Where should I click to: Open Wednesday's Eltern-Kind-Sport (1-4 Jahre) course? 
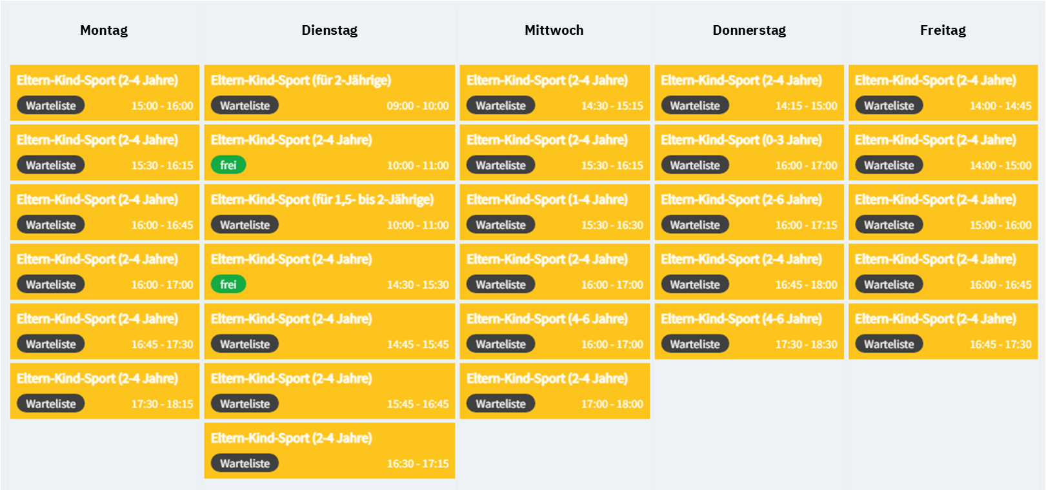tap(554, 211)
